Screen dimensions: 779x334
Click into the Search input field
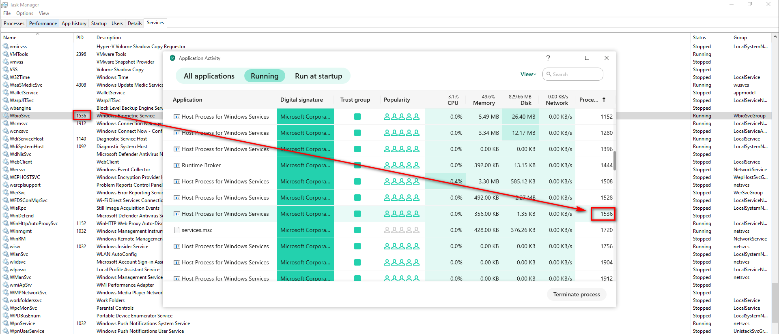(x=576, y=74)
